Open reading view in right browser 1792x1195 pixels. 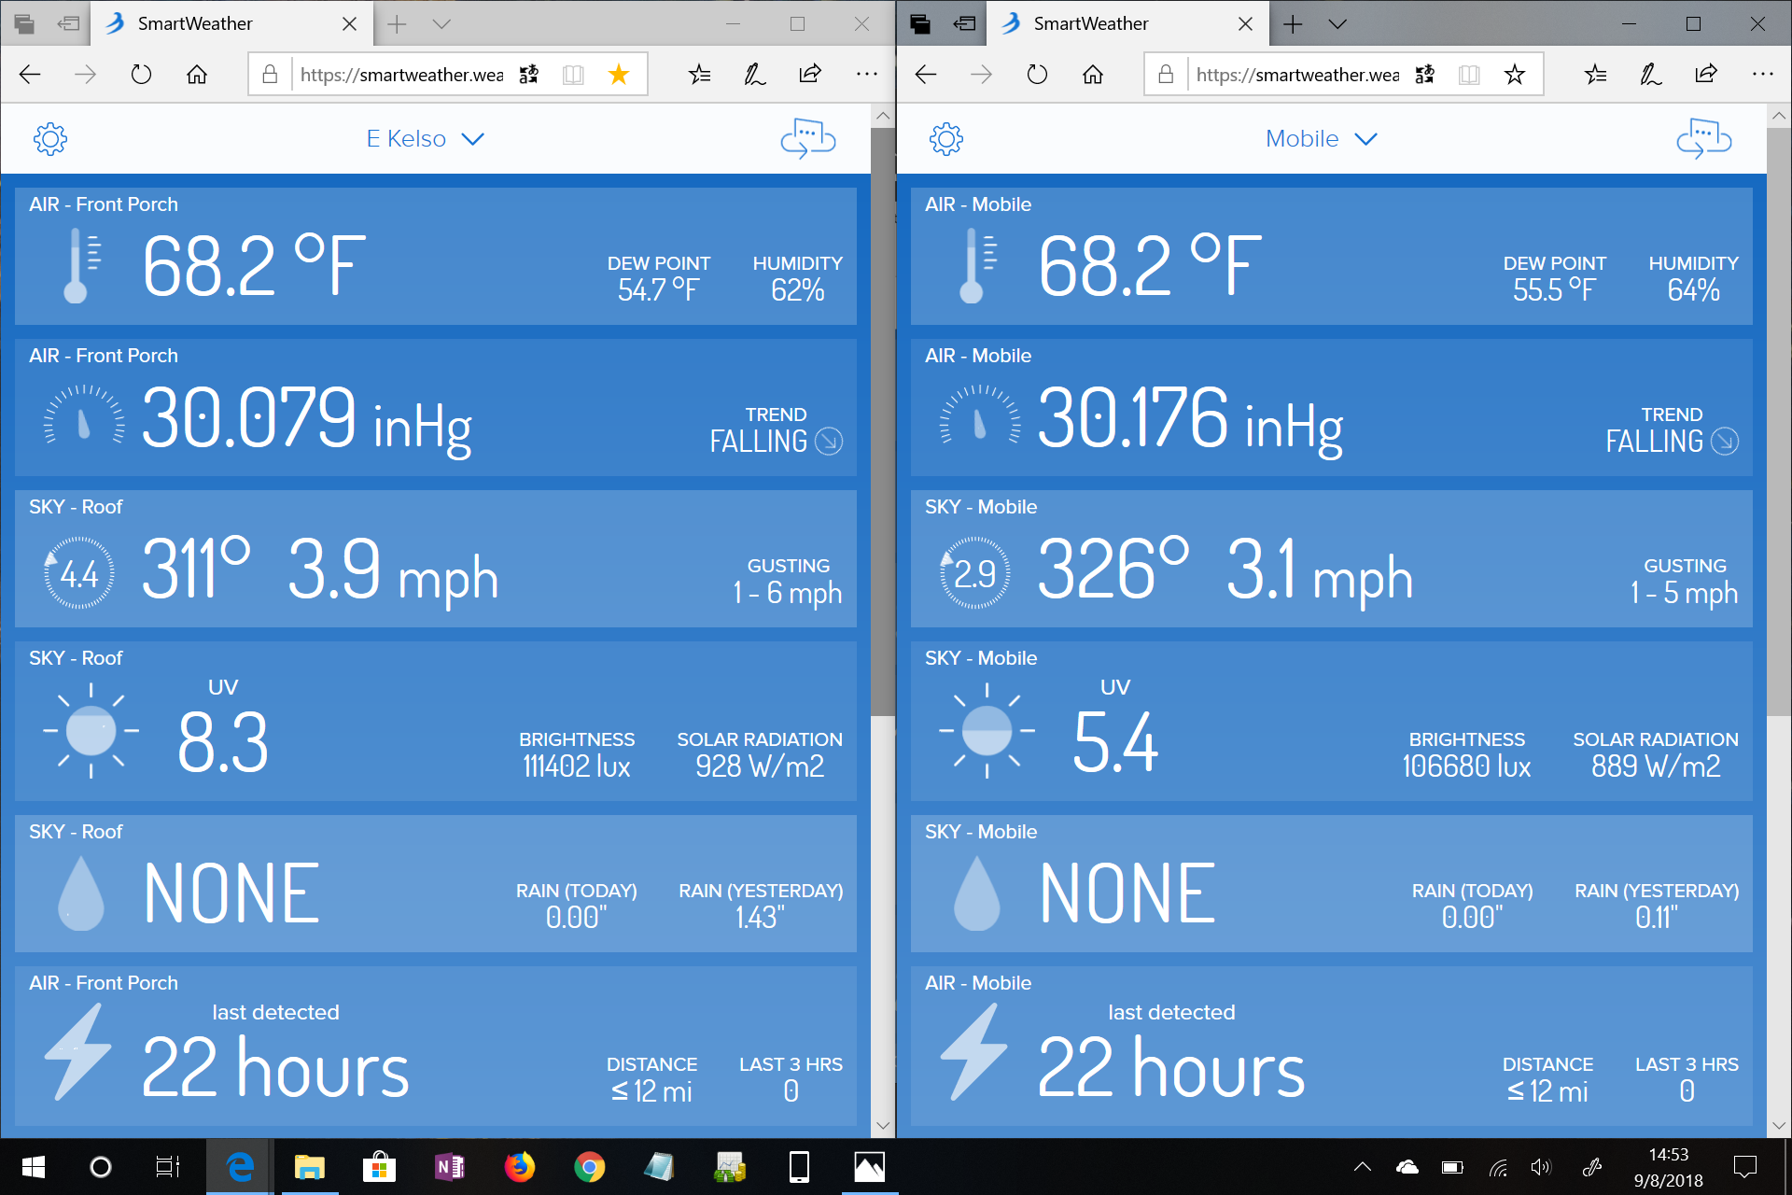pyautogui.click(x=1469, y=75)
